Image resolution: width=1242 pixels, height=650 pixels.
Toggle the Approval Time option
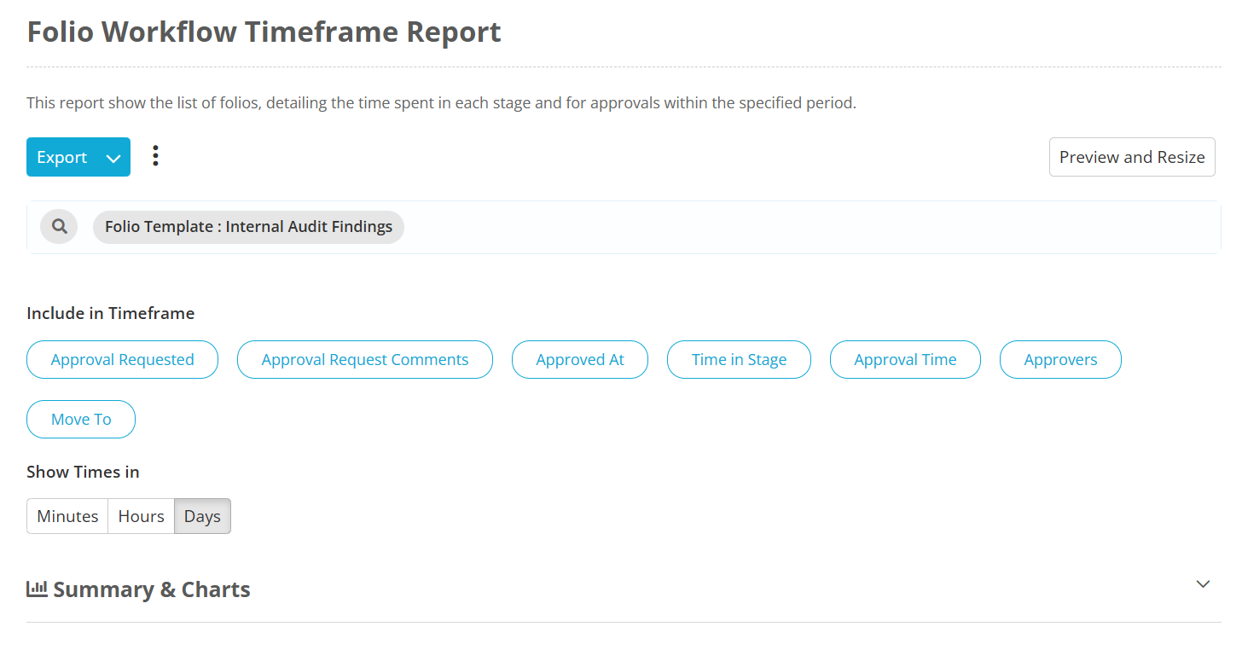tap(905, 359)
